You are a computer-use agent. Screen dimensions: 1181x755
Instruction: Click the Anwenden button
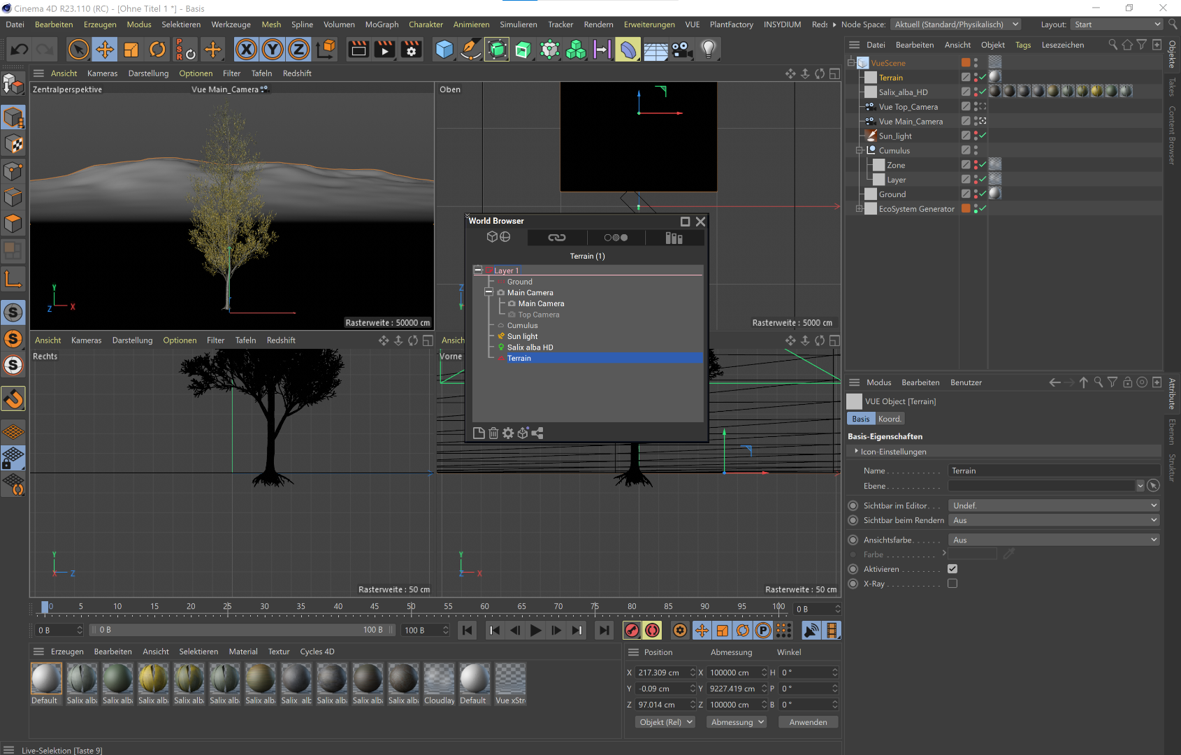(808, 722)
